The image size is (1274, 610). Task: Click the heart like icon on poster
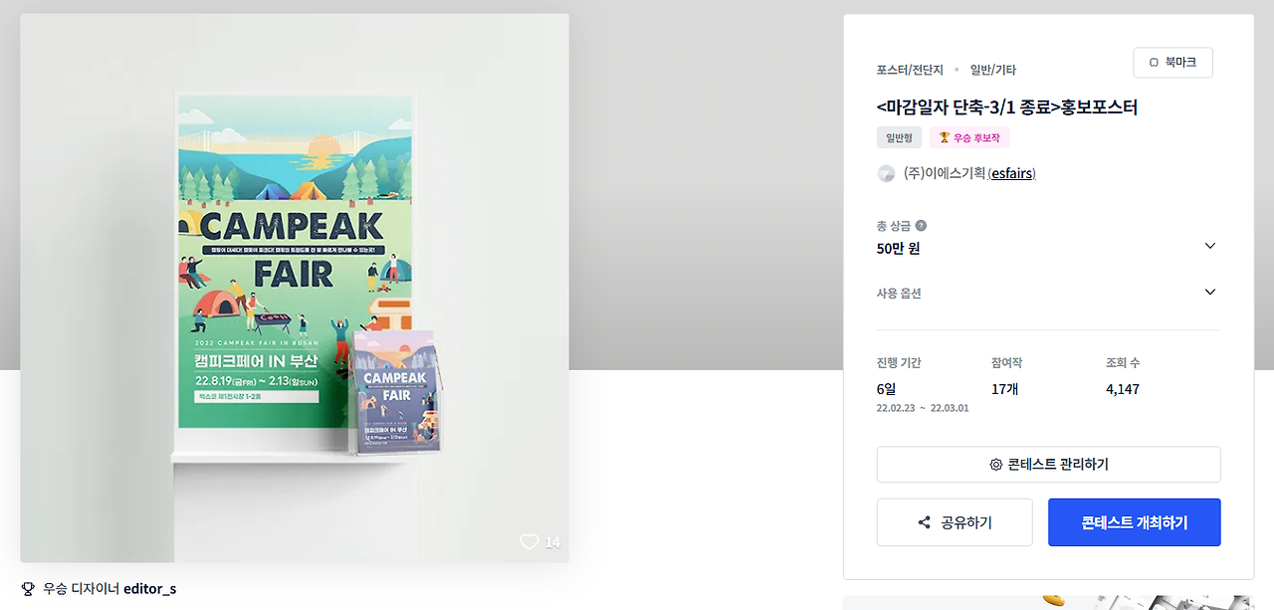[x=530, y=542]
